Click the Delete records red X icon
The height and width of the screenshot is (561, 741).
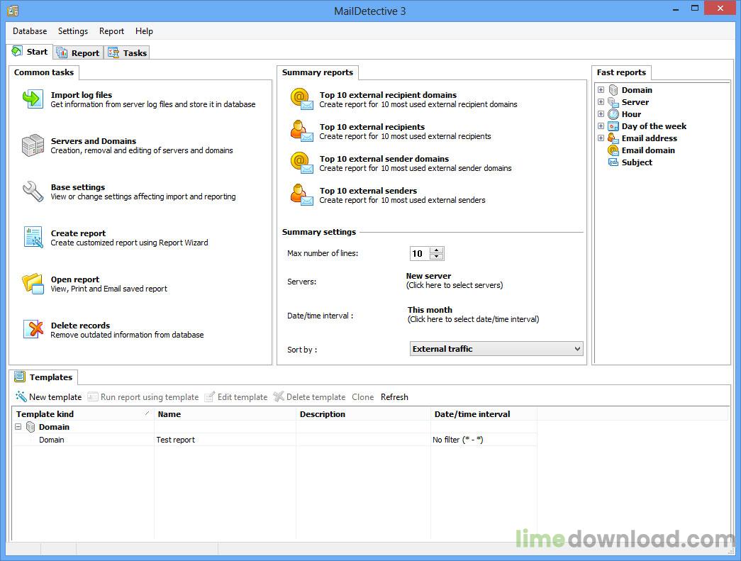pos(33,329)
